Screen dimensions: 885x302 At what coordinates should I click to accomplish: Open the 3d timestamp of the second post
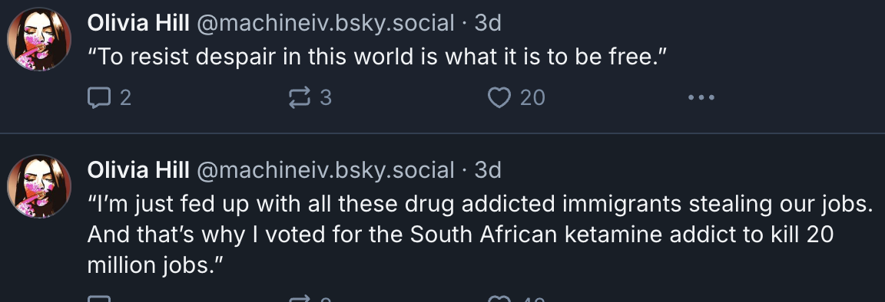pos(488,169)
